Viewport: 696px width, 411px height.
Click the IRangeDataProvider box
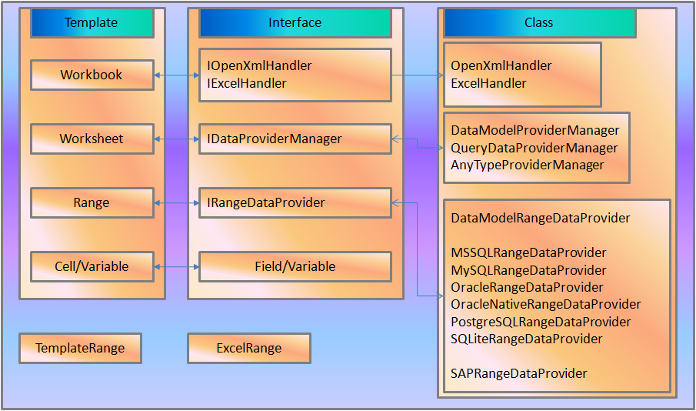(295, 203)
